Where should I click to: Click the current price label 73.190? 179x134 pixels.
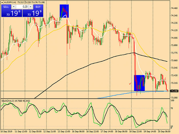click(174, 91)
